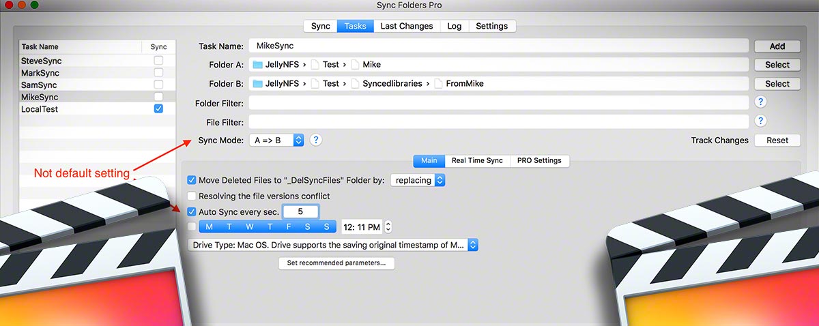Switch to the Tasks tab
This screenshot has height=326, width=819.
click(355, 26)
